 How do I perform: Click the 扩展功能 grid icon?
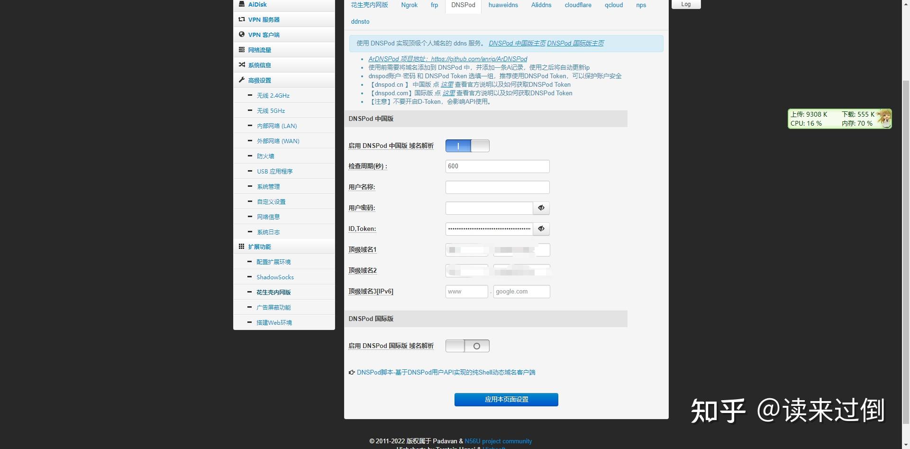(242, 247)
